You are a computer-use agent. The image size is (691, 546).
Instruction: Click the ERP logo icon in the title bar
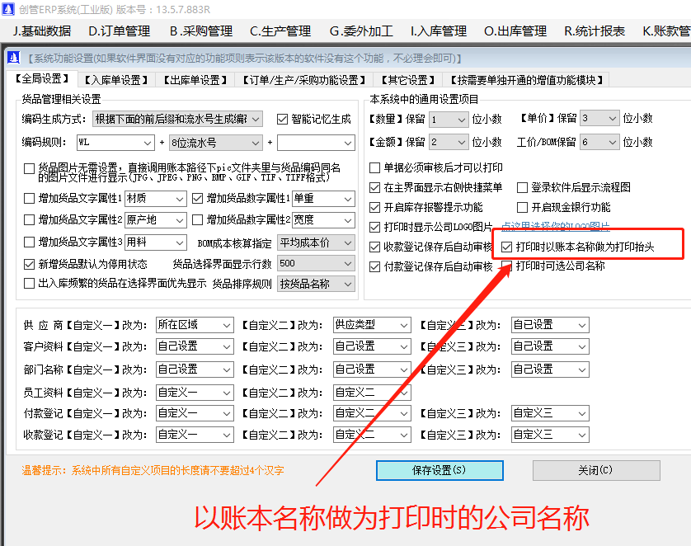8,9
